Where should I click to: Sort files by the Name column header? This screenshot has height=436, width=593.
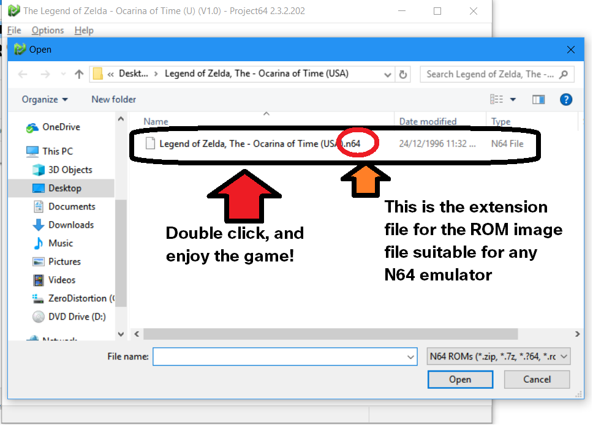(155, 121)
